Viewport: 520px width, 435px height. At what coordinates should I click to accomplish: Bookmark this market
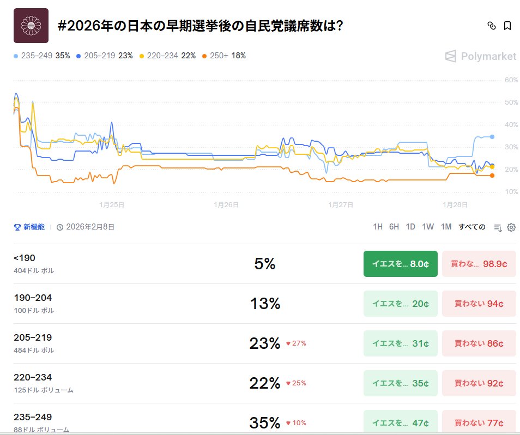tap(507, 26)
